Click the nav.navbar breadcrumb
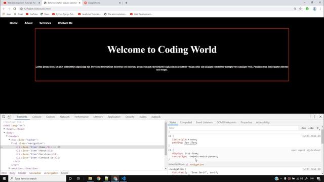Viewport: 324px width, 182px height. point(35,173)
